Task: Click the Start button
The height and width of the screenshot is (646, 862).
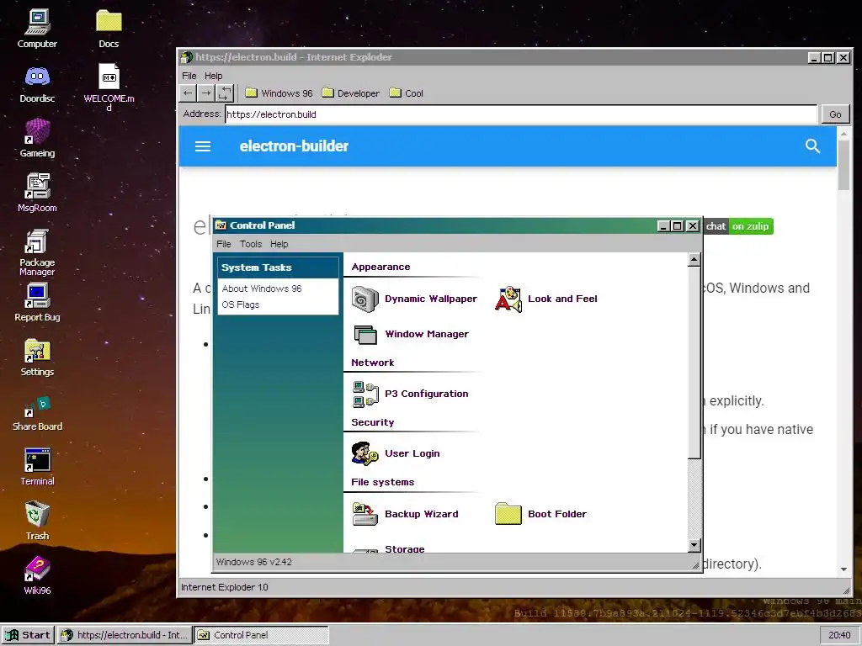Action: [x=28, y=635]
